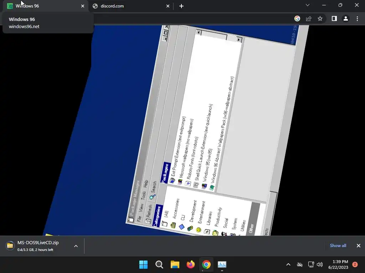Show hidden system tray icons
Screen dimensions: 365x273
(x=288, y=264)
